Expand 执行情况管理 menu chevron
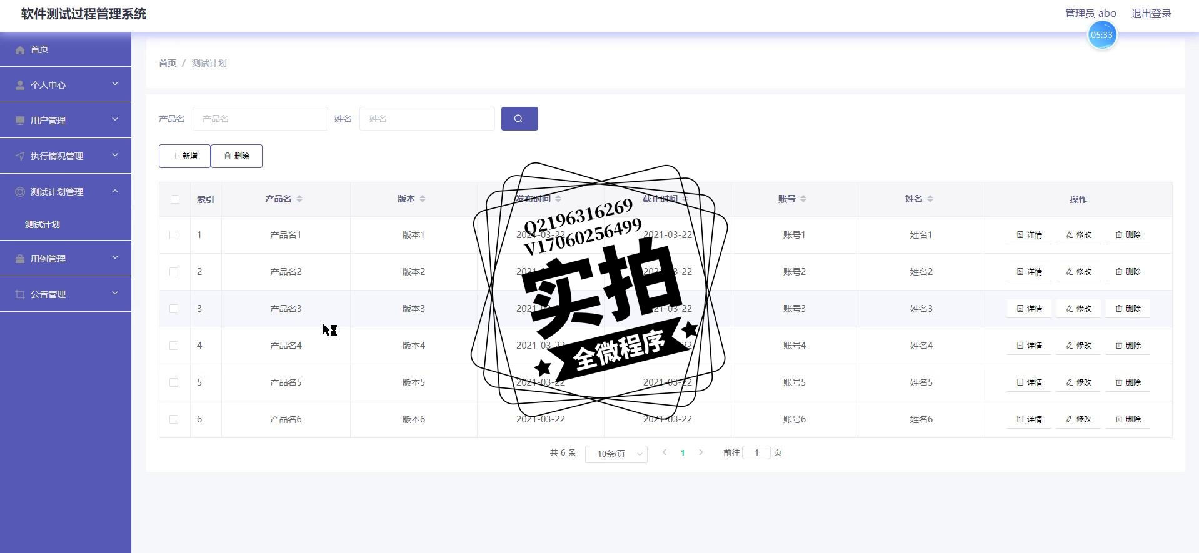Image resolution: width=1199 pixels, height=553 pixels. click(x=115, y=155)
